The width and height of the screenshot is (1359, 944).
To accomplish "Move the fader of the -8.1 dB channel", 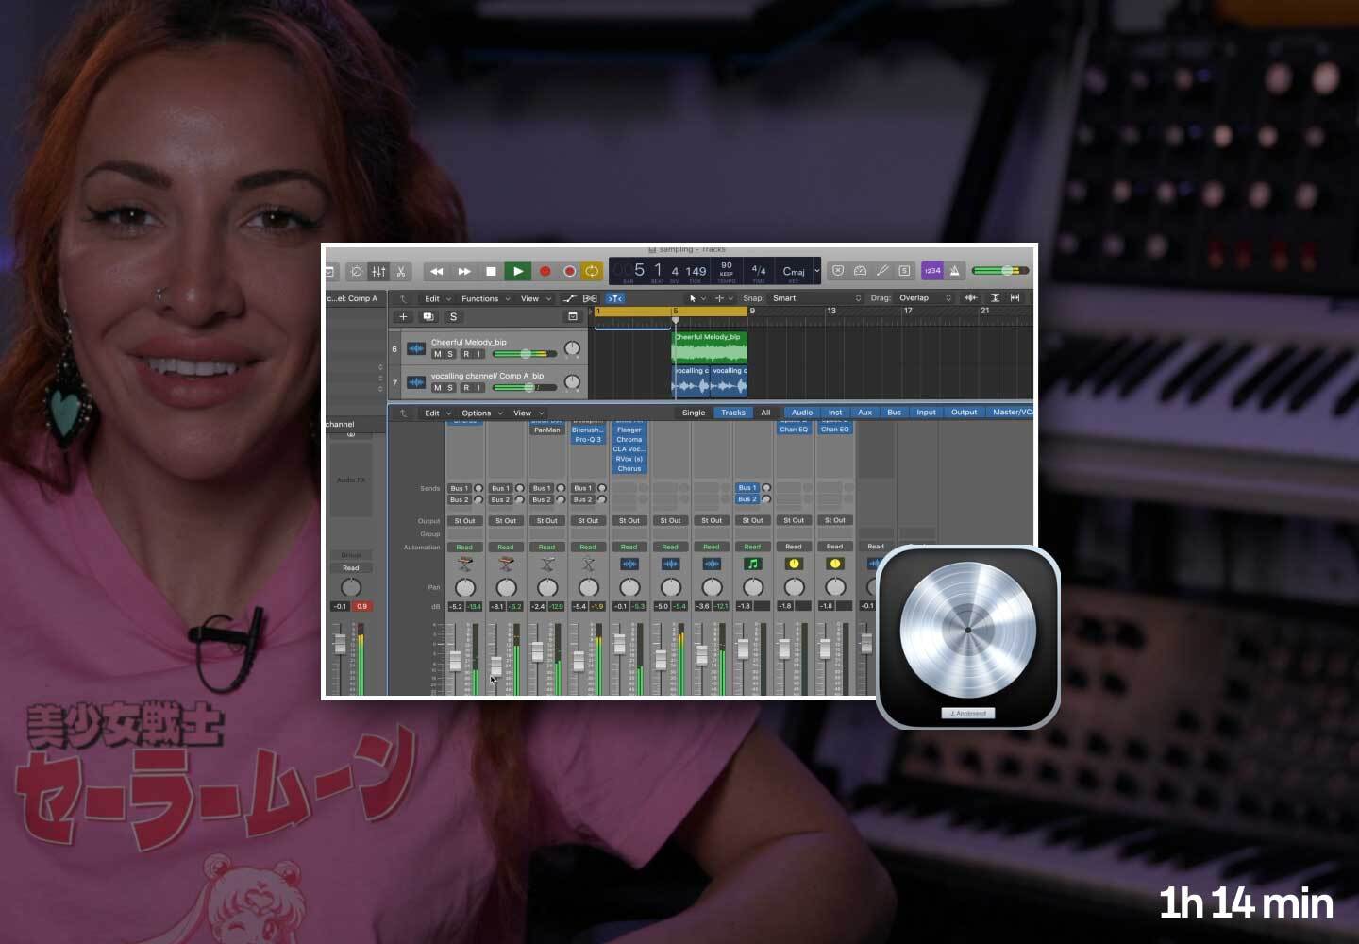I will point(495,666).
